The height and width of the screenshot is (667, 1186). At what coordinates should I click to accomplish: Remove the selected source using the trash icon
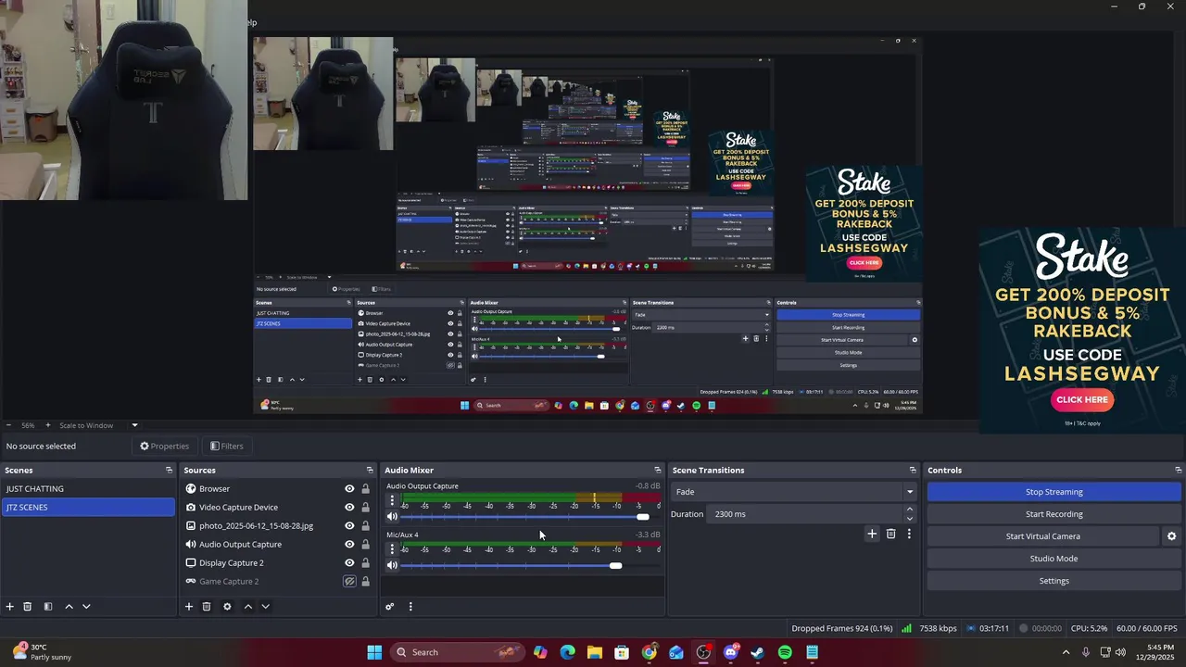tap(207, 607)
